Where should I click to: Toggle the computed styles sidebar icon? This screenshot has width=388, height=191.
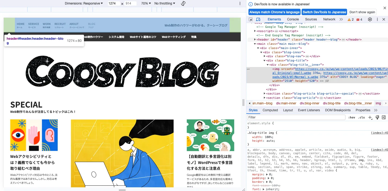pos(384,117)
